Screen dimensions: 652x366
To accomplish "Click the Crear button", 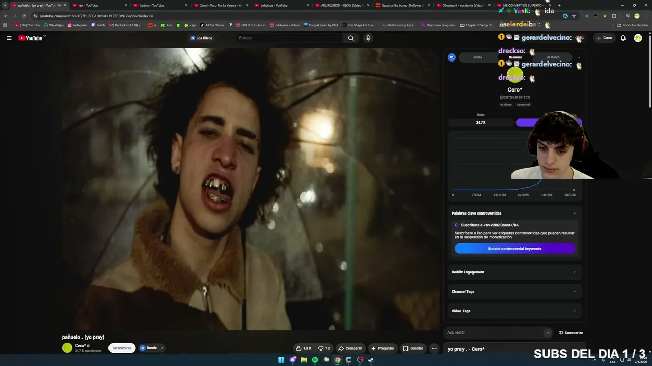I will tap(605, 38).
